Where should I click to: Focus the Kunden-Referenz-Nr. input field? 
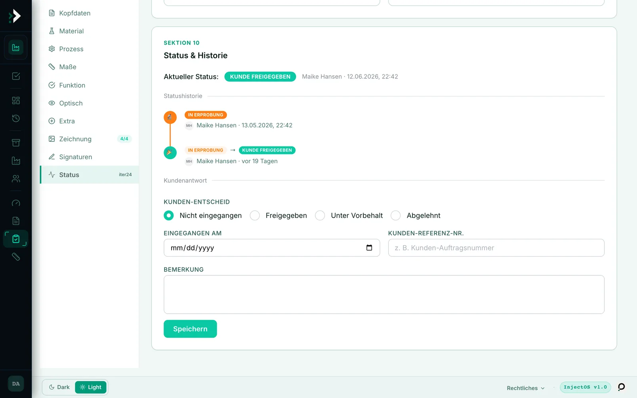(x=496, y=248)
